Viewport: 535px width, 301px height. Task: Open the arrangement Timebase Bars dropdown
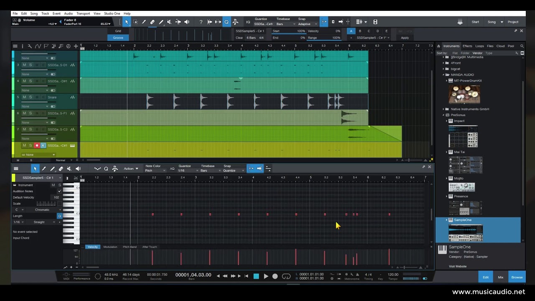tap(285, 24)
